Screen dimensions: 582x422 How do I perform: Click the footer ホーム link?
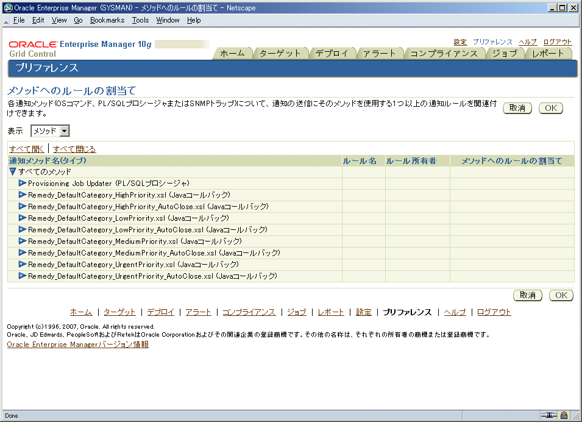click(x=81, y=312)
